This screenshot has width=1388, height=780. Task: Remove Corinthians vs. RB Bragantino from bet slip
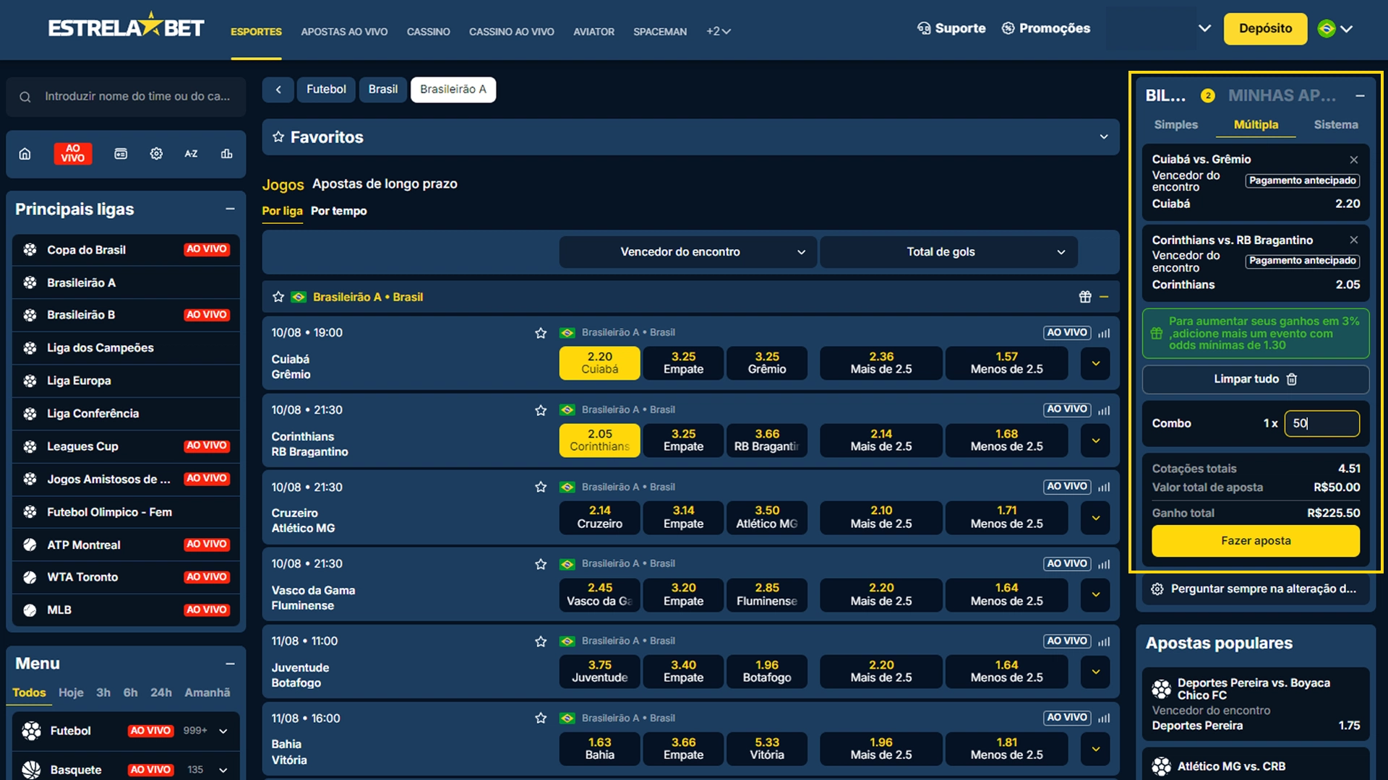1353,240
